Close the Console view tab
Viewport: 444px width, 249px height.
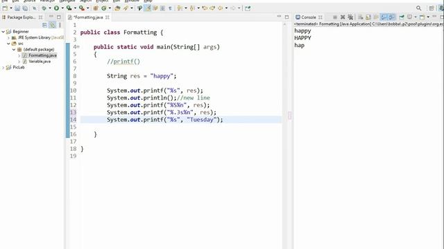click(321, 17)
